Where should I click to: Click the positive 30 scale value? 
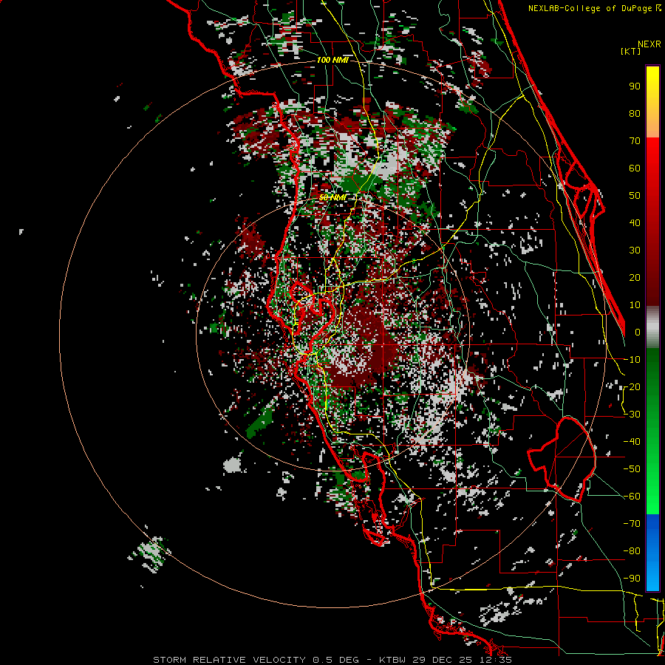(635, 250)
